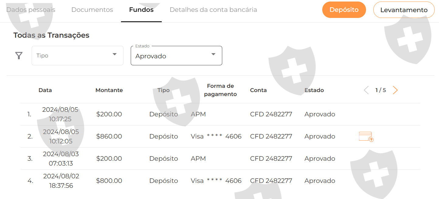Image resolution: width=439 pixels, height=199 pixels.
Task: Click the Estado dropdown arrow
Action: (213, 54)
